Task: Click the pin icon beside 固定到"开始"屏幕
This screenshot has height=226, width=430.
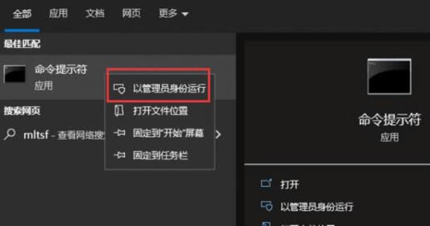Action: (x=119, y=133)
